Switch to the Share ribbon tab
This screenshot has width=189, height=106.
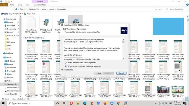(20, 5)
